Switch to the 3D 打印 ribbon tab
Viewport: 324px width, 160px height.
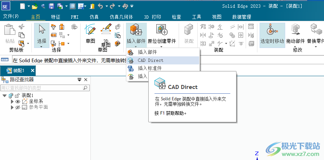click(153, 17)
